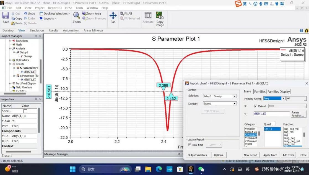Undo the last action

coord(29,14)
